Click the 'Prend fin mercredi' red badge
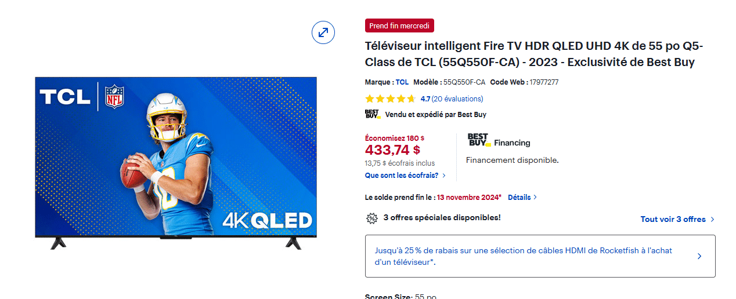Viewport: 736px width, 299px height. coord(399,25)
